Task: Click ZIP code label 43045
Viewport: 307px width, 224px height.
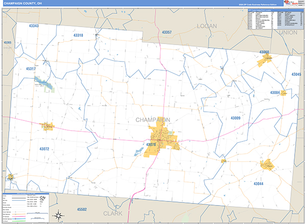Action: [x=296, y=74]
